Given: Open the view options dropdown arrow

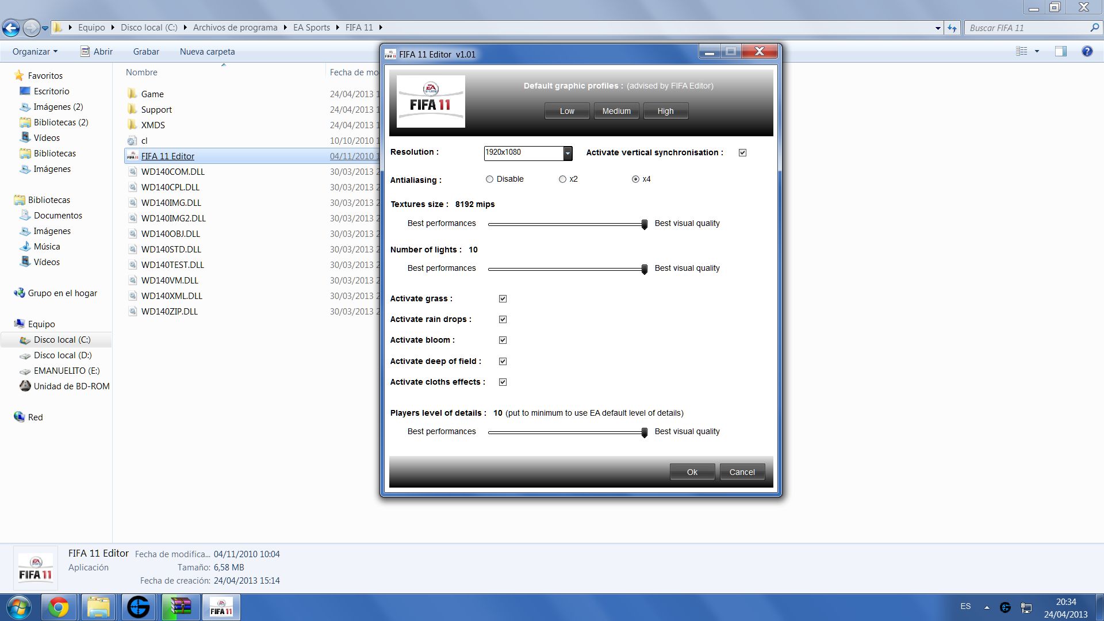Looking at the screenshot, I should [1037, 51].
